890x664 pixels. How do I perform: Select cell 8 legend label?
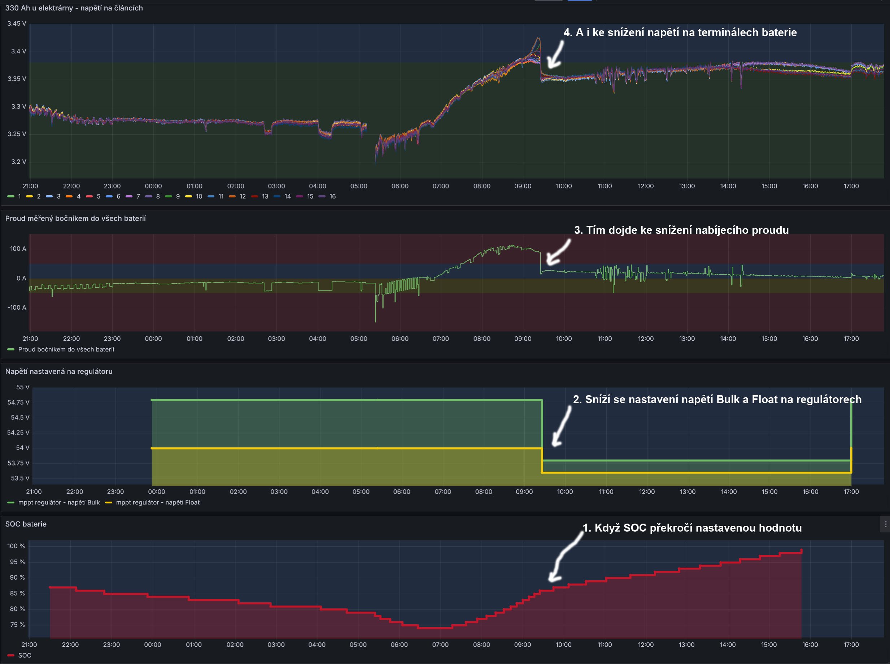pos(158,197)
